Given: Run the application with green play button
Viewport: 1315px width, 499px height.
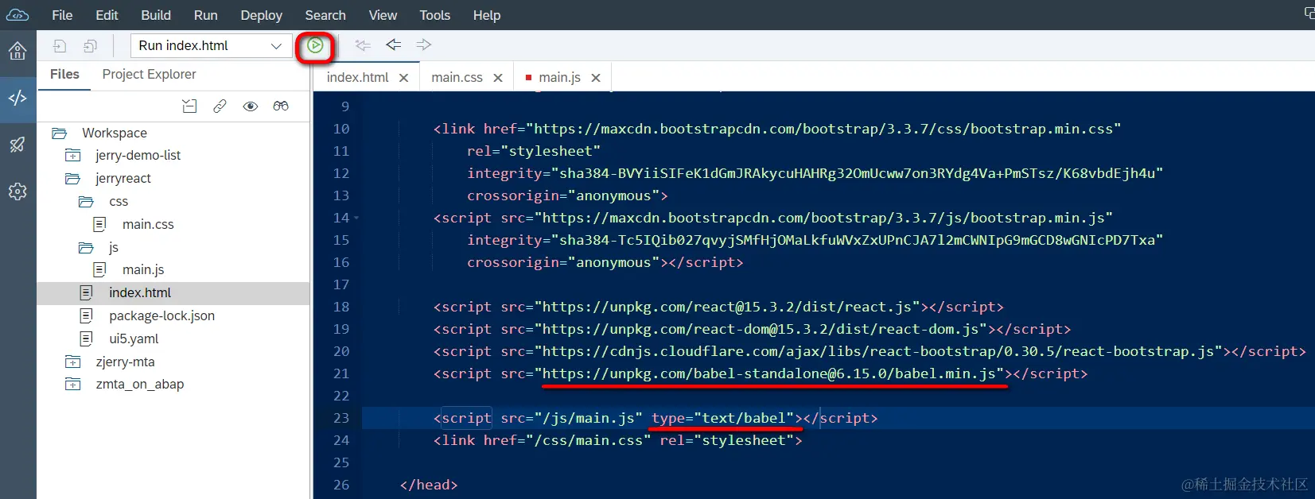Looking at the screenshot, I should point(315,46).
